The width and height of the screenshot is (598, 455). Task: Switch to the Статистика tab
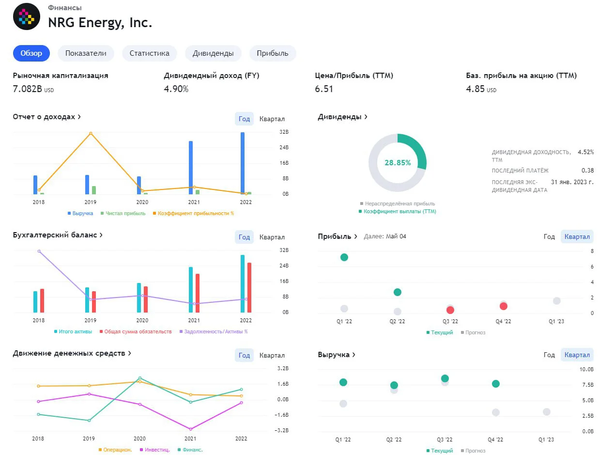(x=150, y=53)
